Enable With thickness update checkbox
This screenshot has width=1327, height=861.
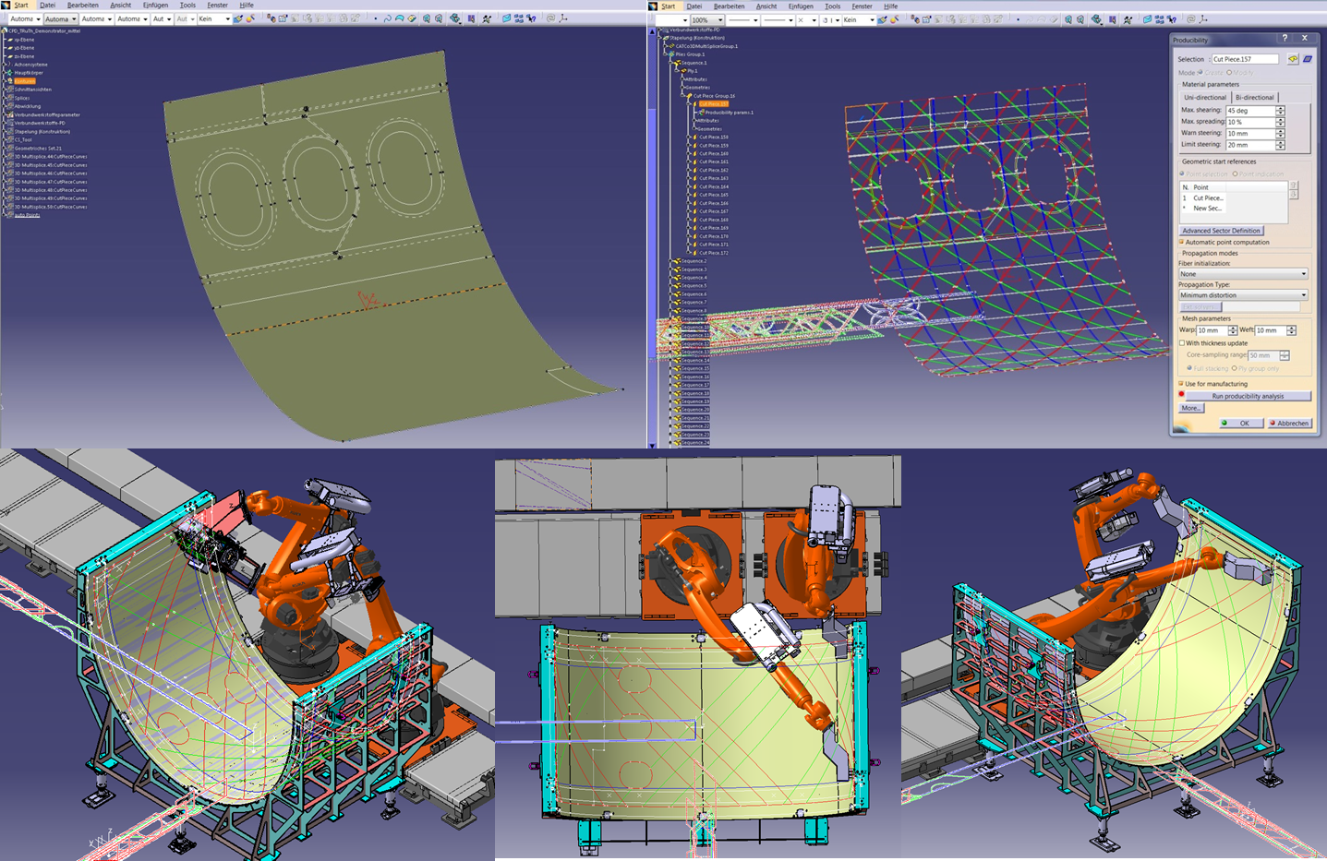pyautogui.click(x=1182, y=343)
